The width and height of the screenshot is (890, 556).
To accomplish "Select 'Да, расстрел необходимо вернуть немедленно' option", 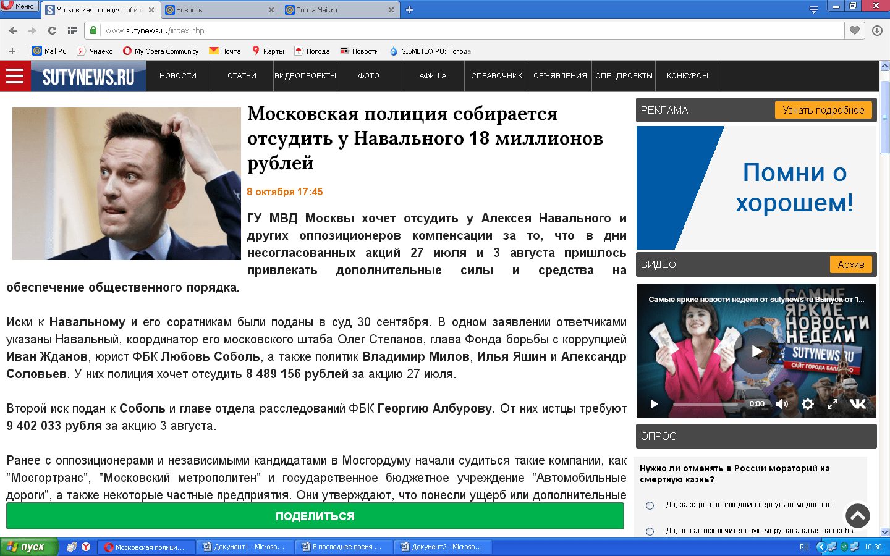I will click(x=650, y=505).
